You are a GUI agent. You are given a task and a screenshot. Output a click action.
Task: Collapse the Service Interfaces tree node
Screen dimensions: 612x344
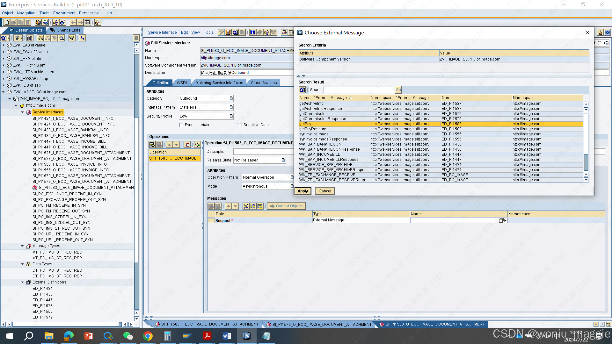point(22,112)
